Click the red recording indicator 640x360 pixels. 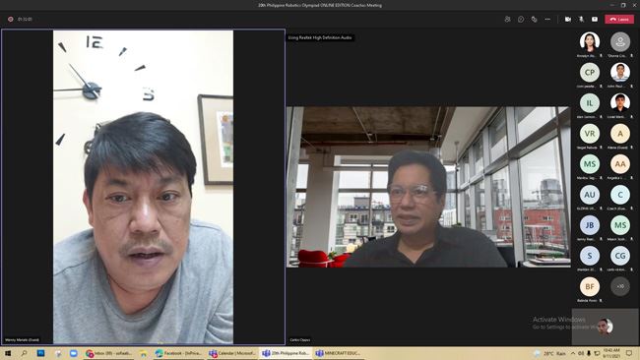click(x=10, y=19)
